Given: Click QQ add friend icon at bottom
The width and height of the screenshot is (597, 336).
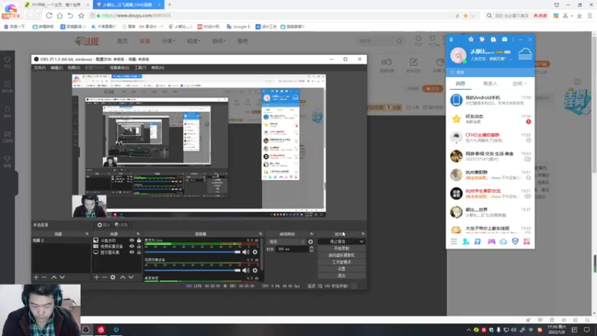Looking at the screenshot, I should [466, 241].
